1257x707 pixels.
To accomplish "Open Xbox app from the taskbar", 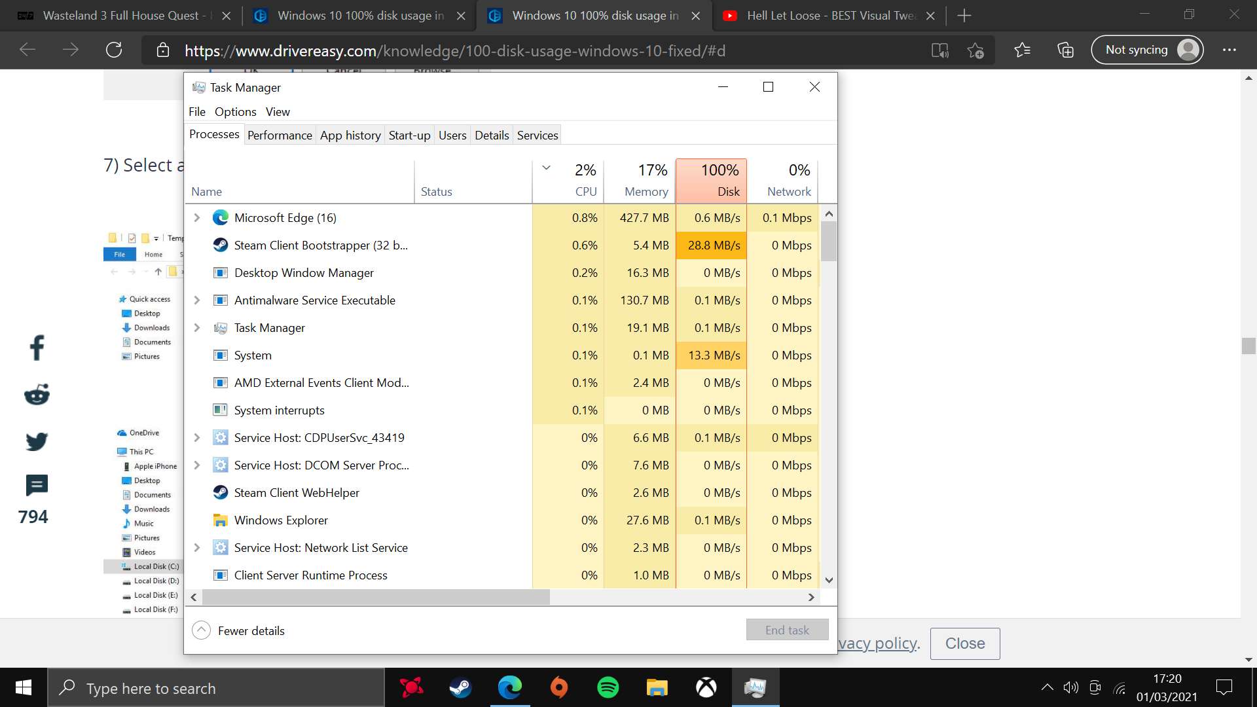I will (706, 687).
